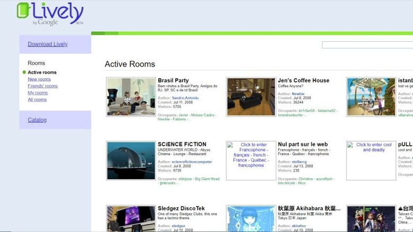This screenshot has width=413, height=232.
Task: Open the Brasil Party room thumbnail
Action: point(131,97)
